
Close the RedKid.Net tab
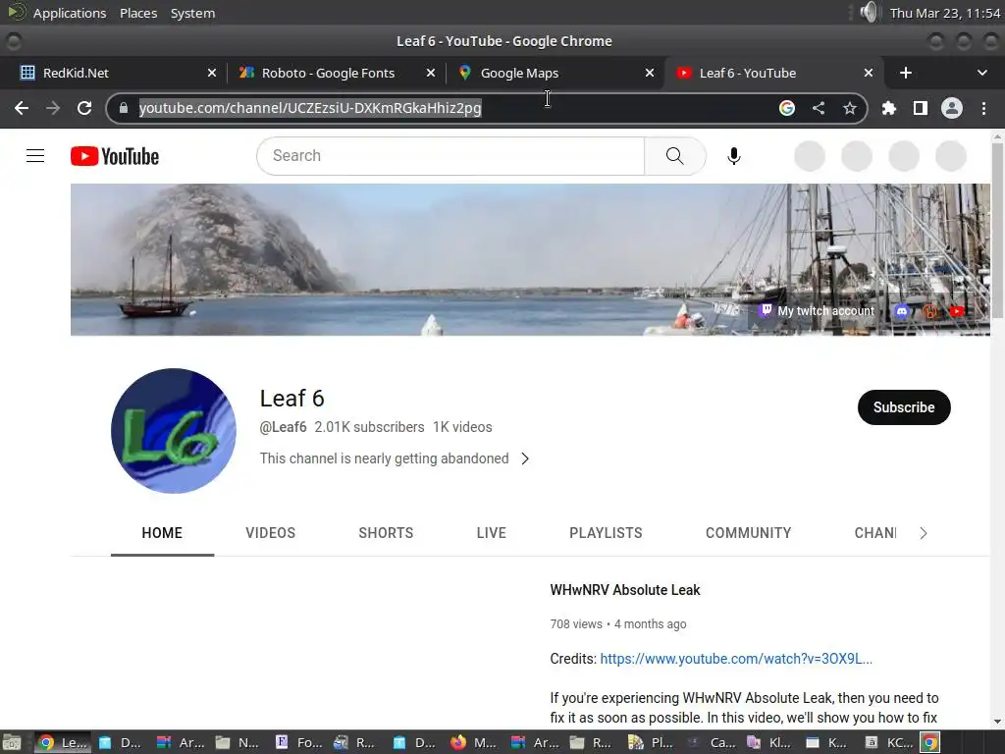[212, 73]
